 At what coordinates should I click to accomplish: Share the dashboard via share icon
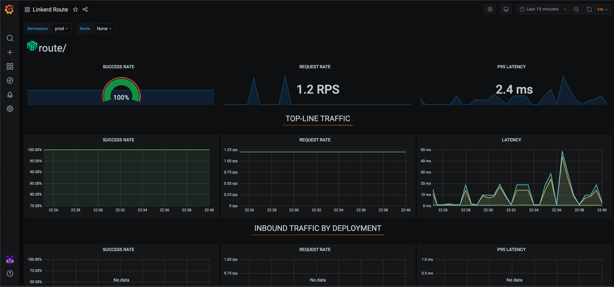pos(85,9)
